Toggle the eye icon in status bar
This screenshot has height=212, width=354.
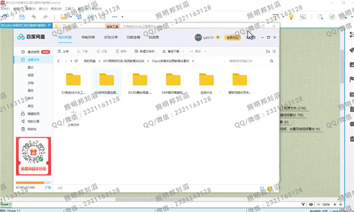[311, 204]
